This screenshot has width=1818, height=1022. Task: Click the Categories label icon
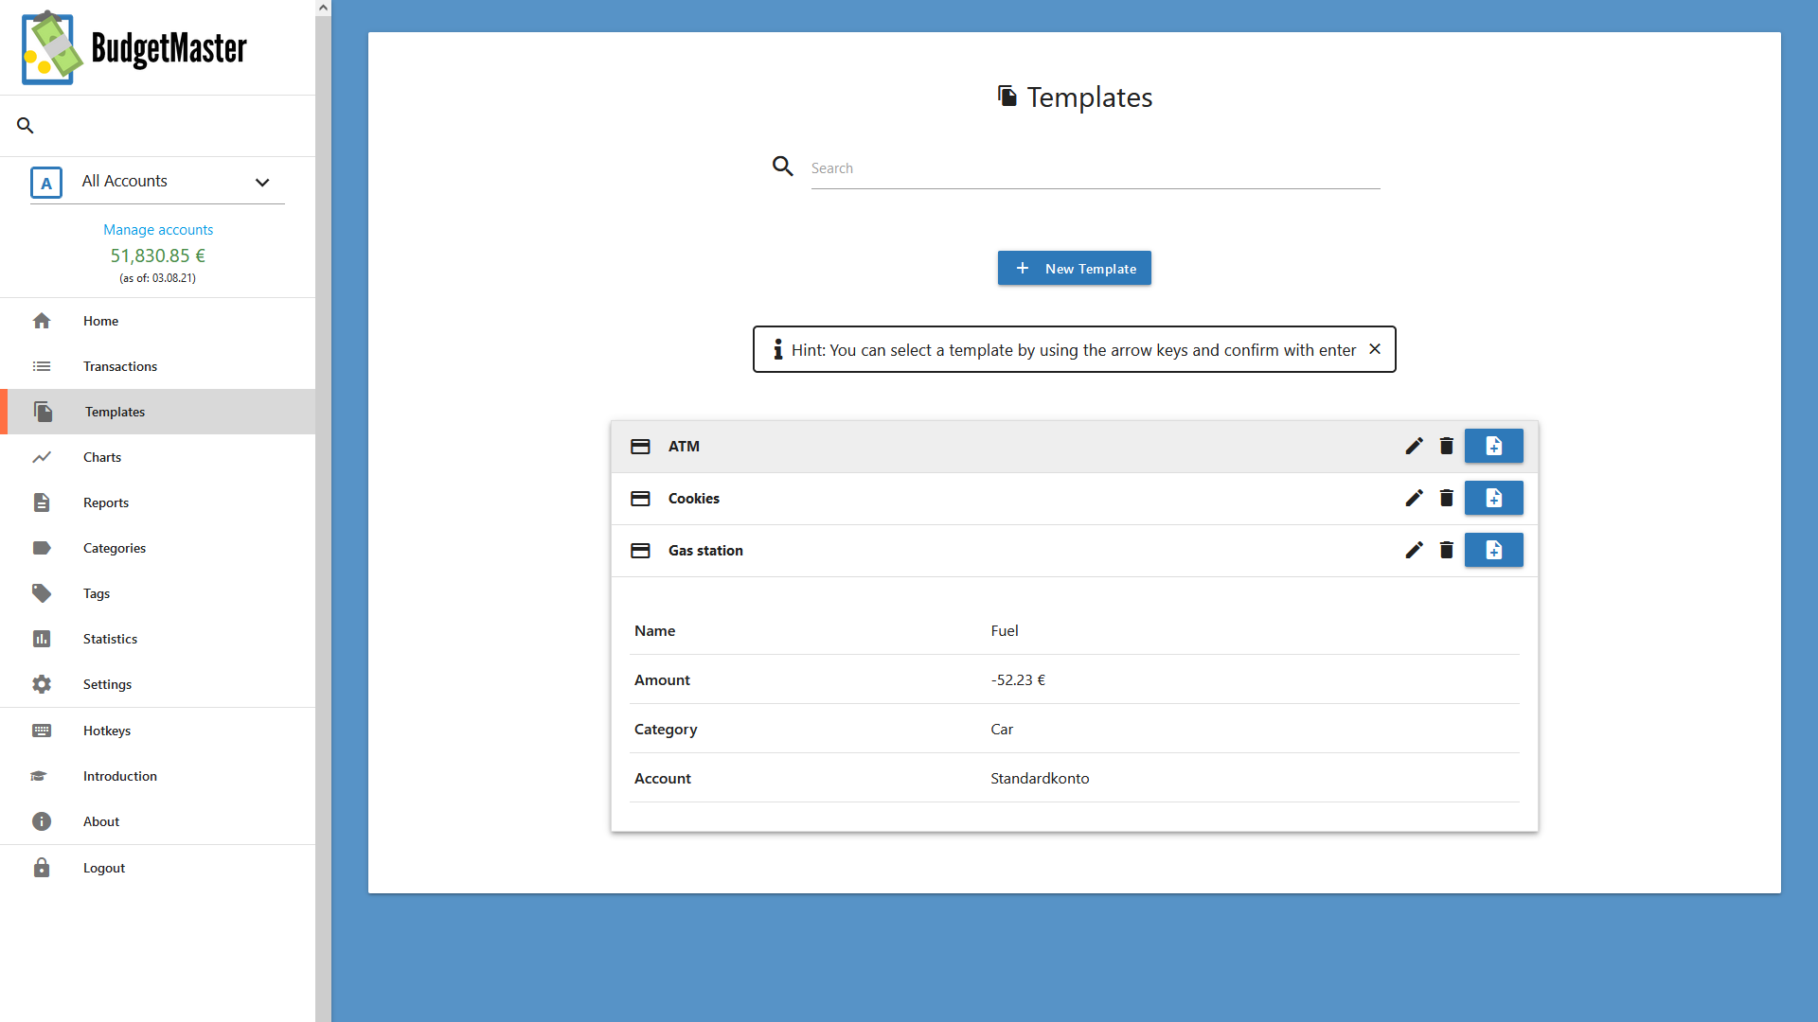[x=42, y=548]
